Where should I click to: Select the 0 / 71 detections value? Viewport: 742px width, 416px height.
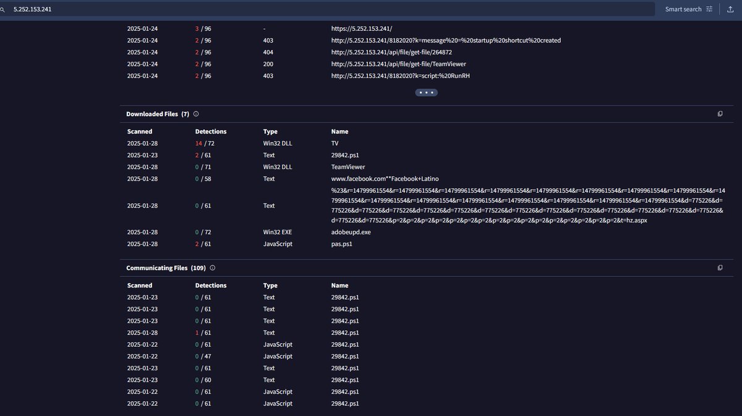pos(203,167)
